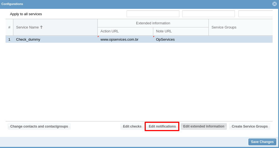Focus the Service Groups apply-to-all input field
279x148 pixels.
[255, 14]
